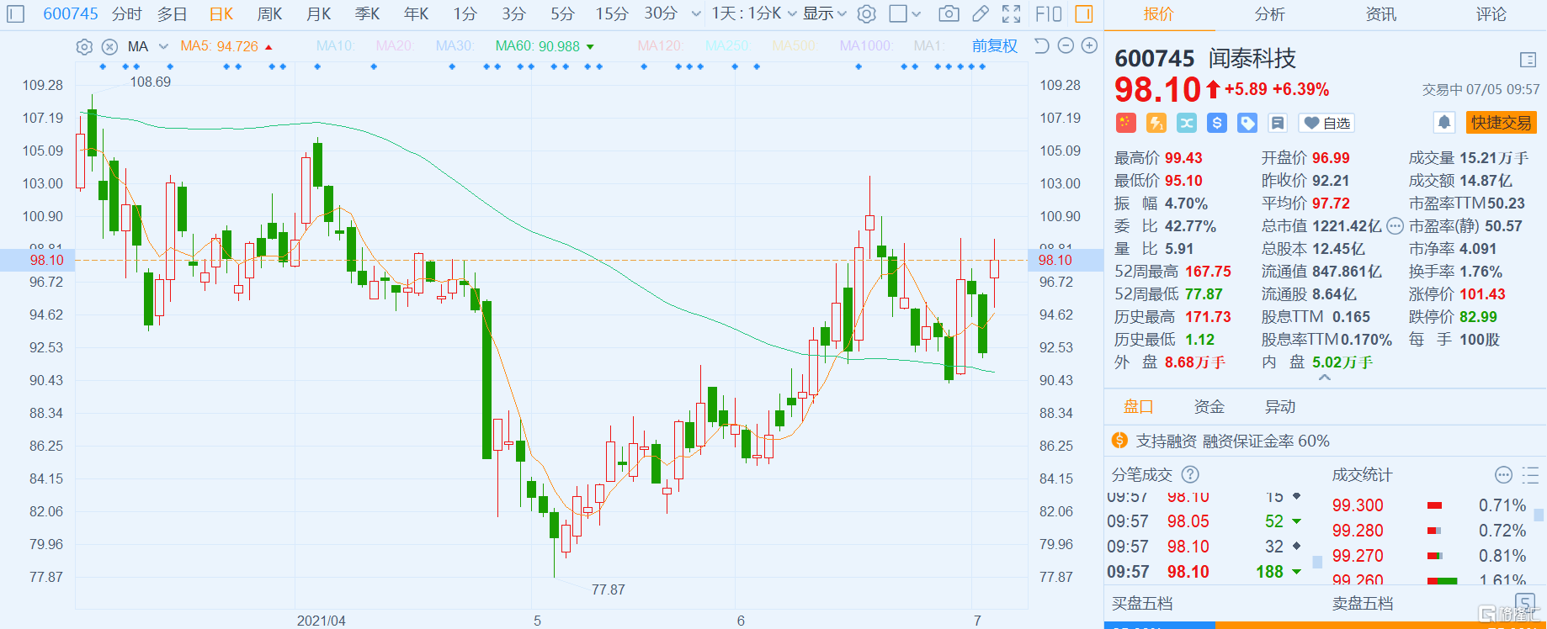
Task: Open MA indicator settings gear
Action: (84, 47)
